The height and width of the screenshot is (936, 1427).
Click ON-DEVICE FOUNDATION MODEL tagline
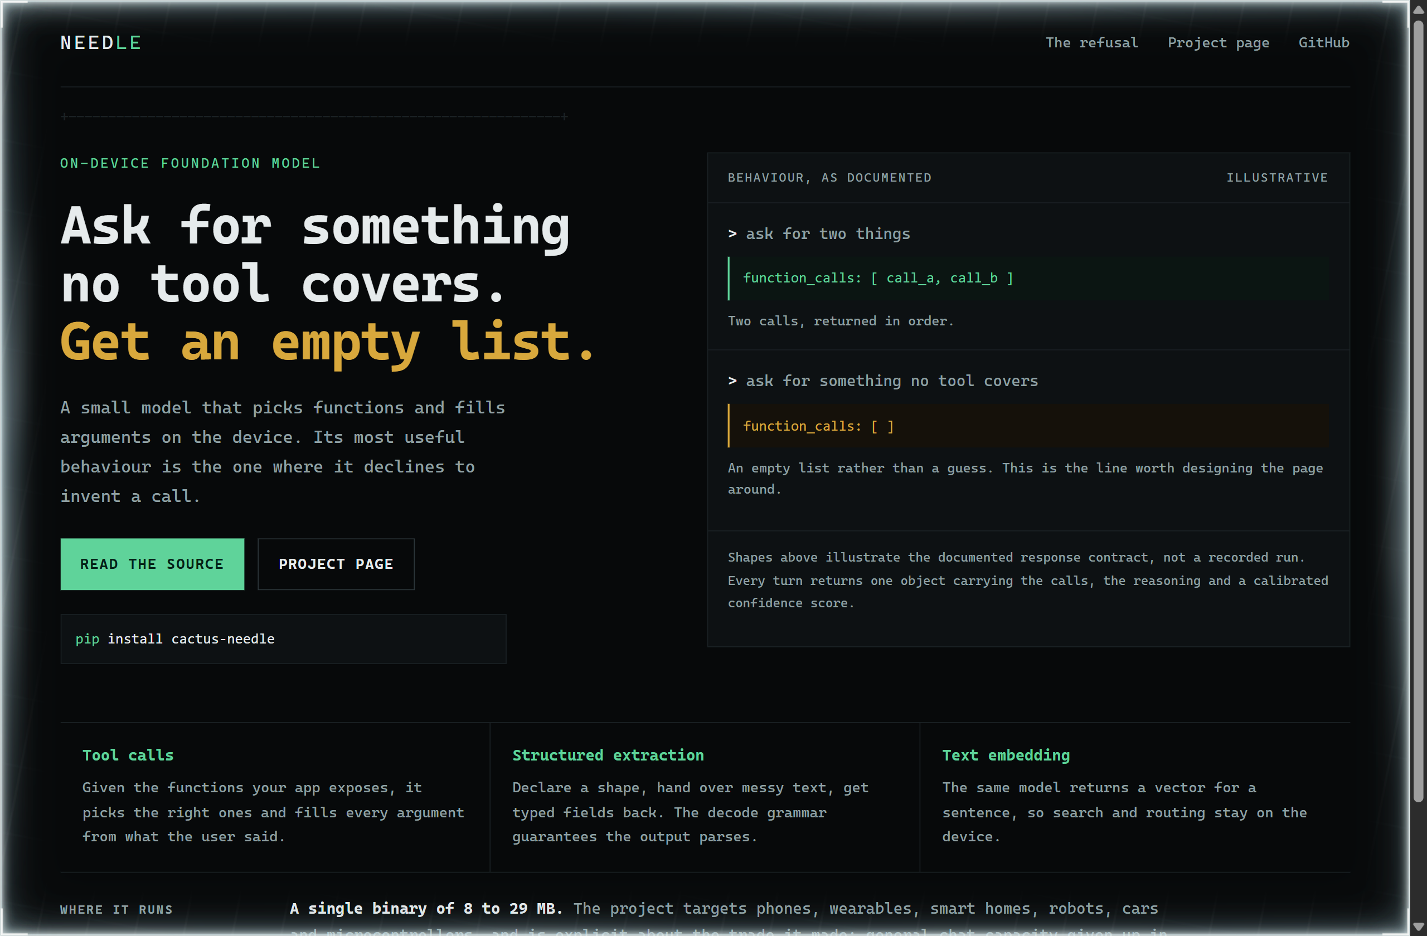(x=190, y=163)
